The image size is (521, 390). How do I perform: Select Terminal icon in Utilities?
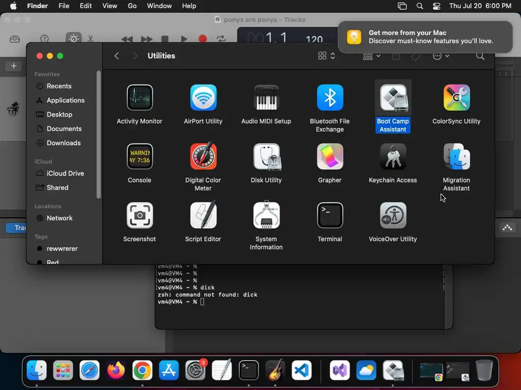330,215
